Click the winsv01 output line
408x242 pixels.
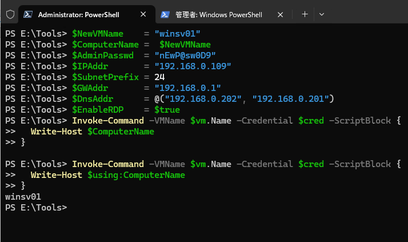23,197
